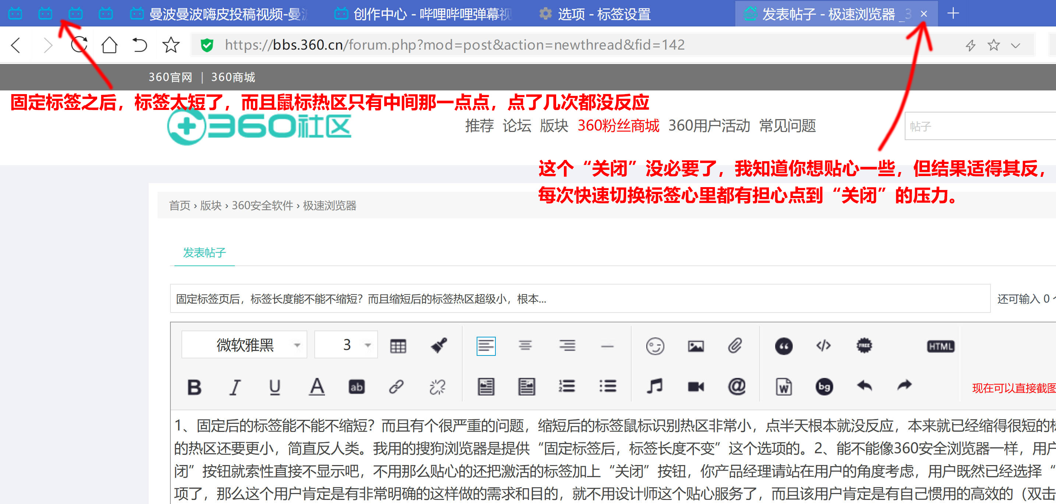Go to 360安全软件 in the breadcrumb
1056x504 pixels.
[x=262, y=205]
